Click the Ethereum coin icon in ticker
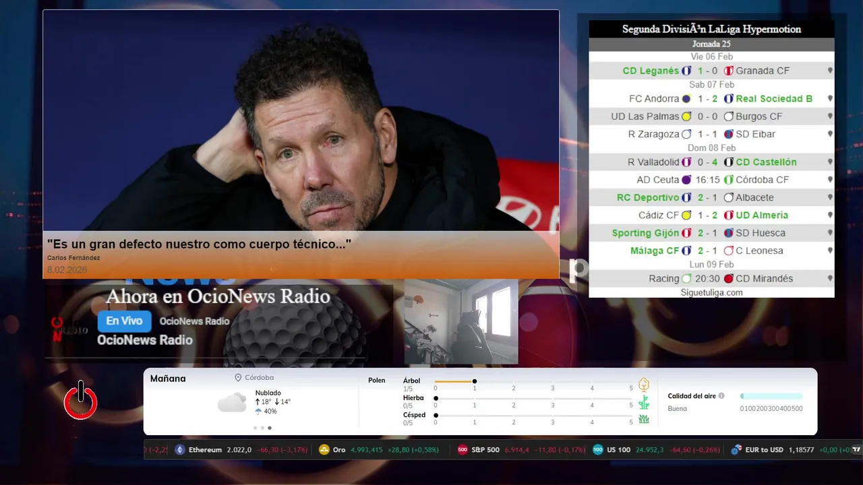Image resolution: width=863 pixels, height=485 pixels. (x=179, y=450)
